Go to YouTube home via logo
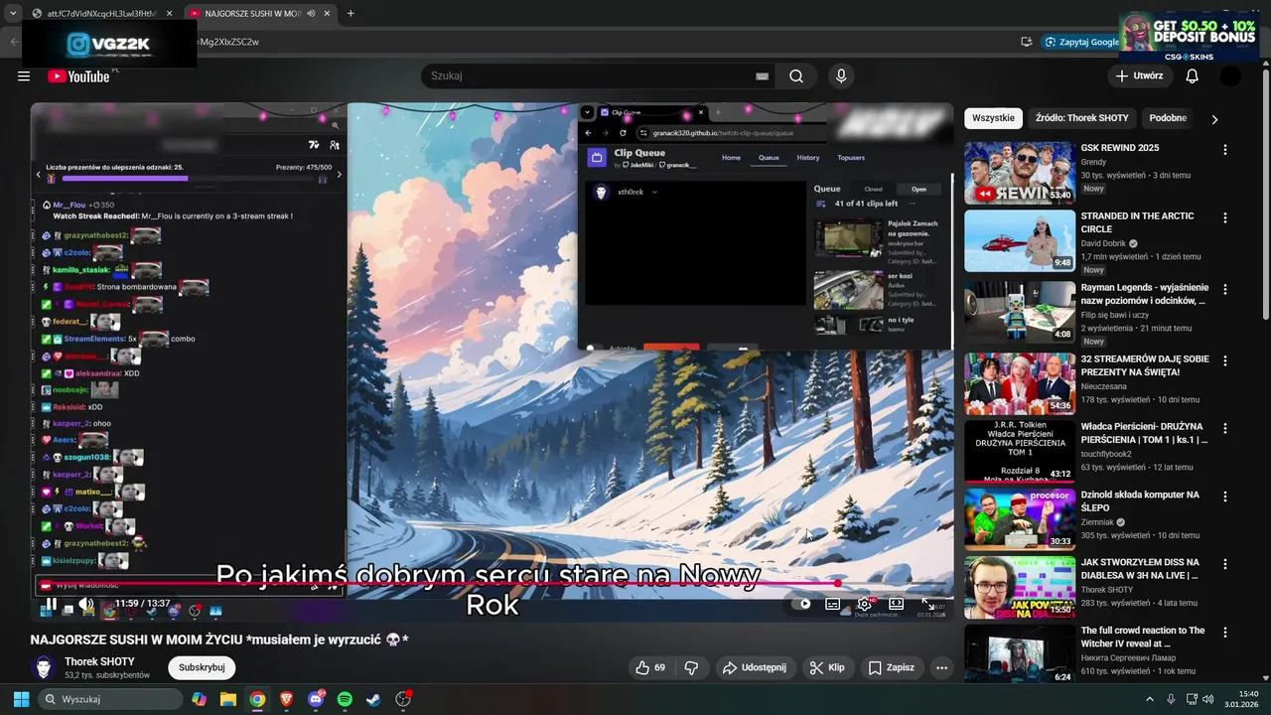1271x715 pixels. point(78,76)
